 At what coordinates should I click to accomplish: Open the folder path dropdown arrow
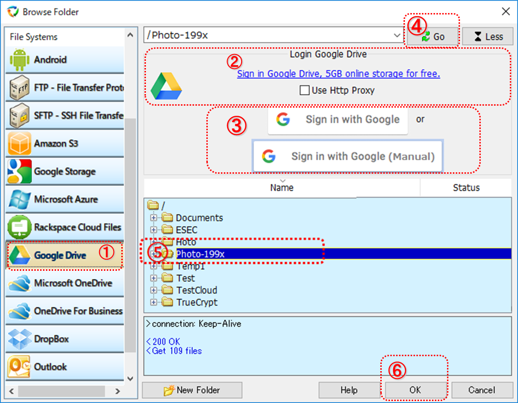(x=397, y=35)
